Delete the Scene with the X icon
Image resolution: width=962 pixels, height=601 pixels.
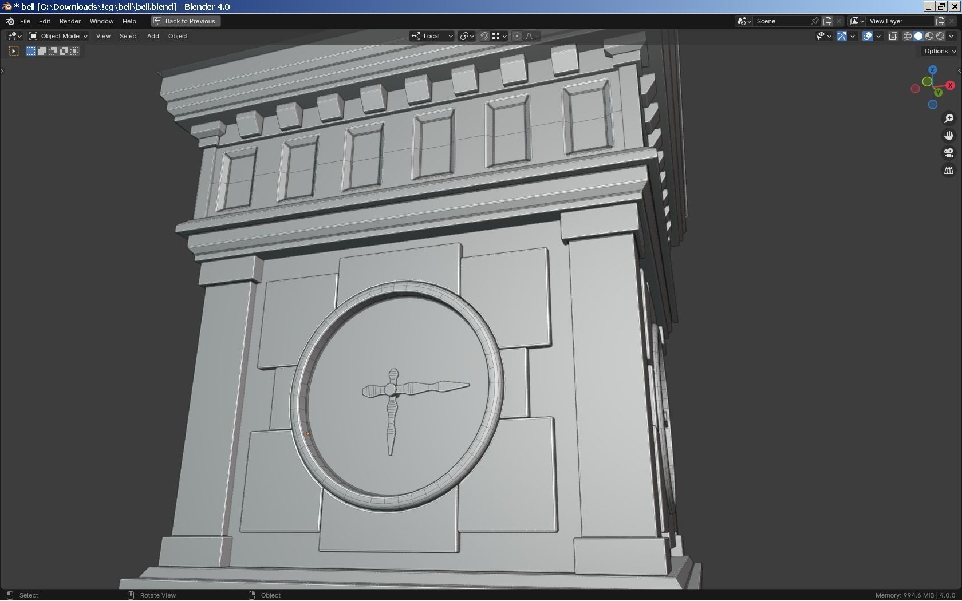pyautogui.click(x=839, y=21)
